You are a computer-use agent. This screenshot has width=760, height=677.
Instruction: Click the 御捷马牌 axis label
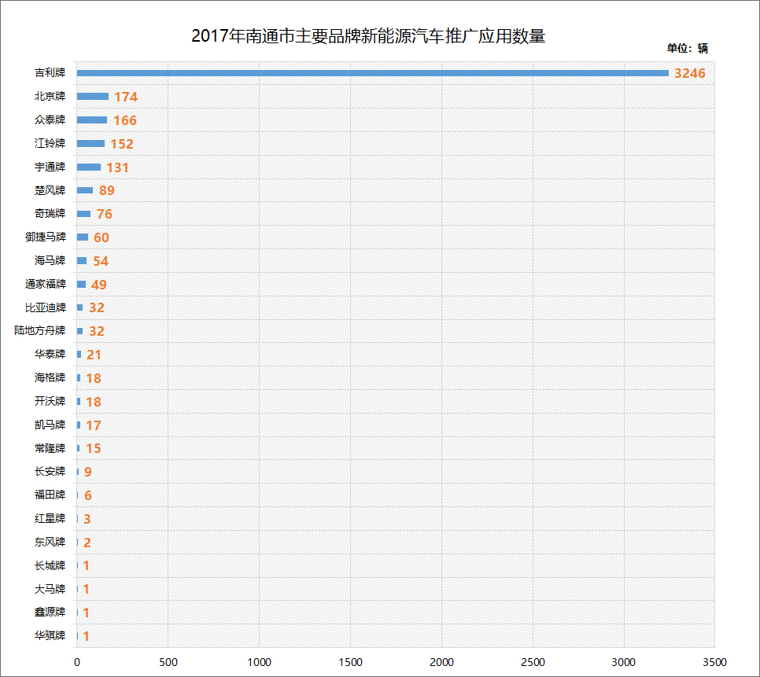[46, 237]
